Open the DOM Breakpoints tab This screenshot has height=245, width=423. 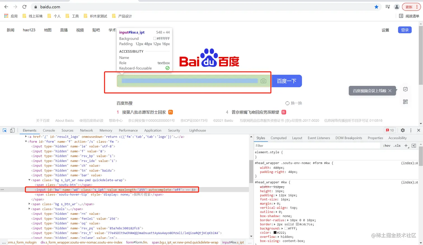pyautogui.click(x=349, y=138)
